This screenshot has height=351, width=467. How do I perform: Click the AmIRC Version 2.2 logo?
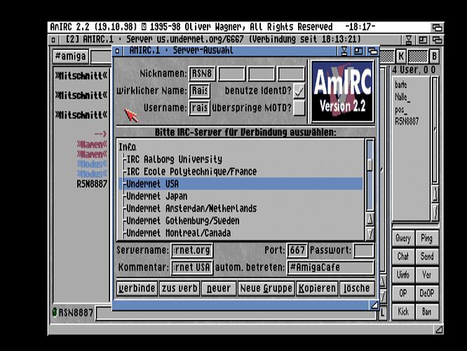pos(343,91)
